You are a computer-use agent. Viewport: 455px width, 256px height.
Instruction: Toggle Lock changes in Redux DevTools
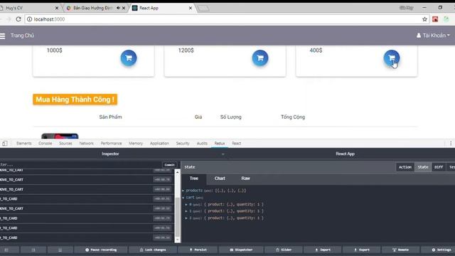(153, 250)
